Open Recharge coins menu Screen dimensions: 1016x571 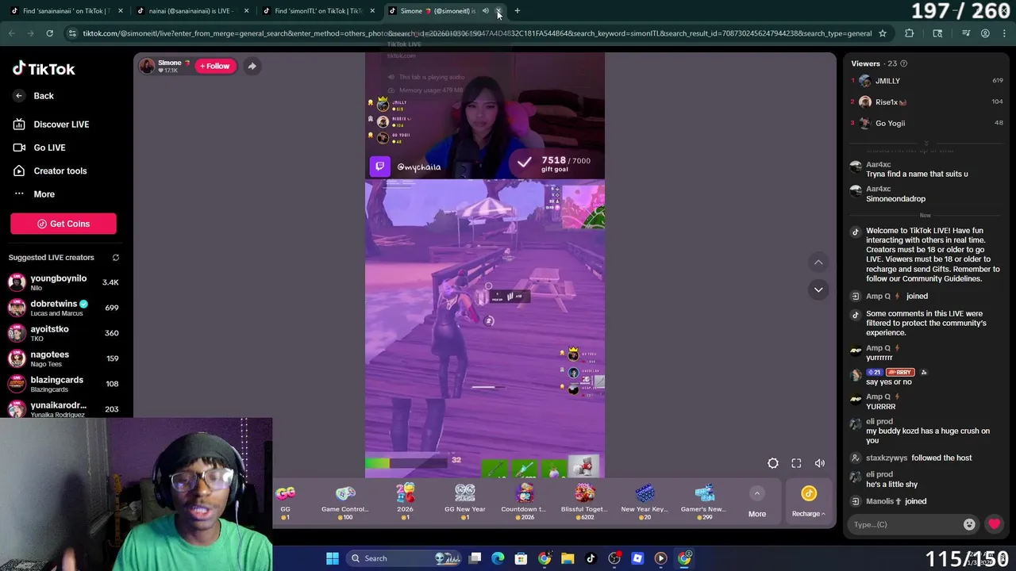coord(809,503)
